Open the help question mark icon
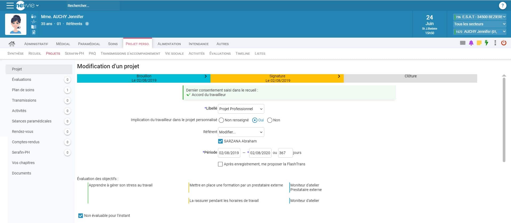The image size is (511, 223). pyautogui.click(x=502, y=6)
